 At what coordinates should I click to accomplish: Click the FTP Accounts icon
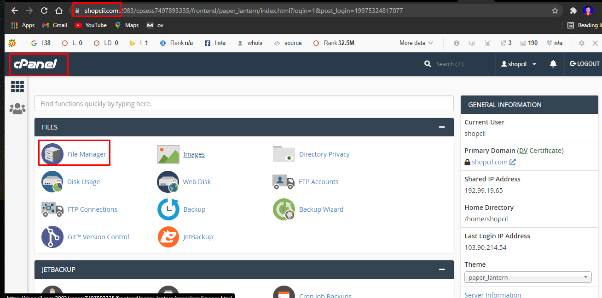coord(284,181)
